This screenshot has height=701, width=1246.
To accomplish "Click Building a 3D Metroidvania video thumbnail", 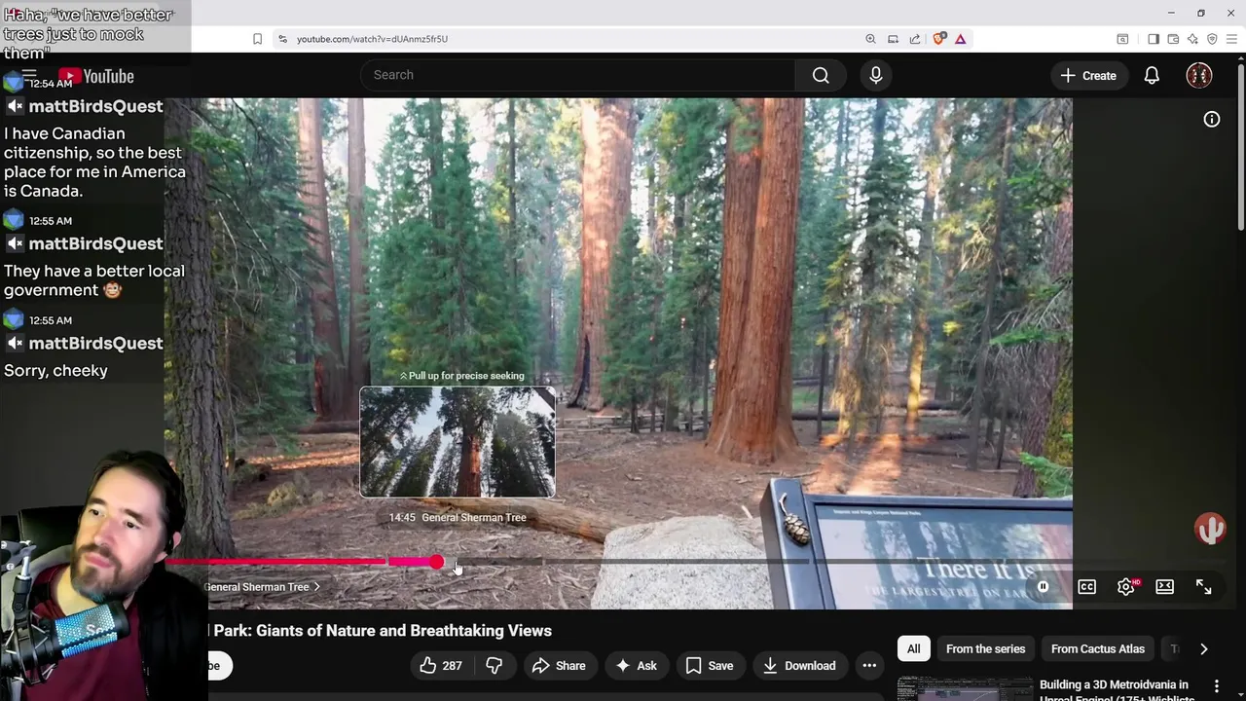I will pos(965,689).
